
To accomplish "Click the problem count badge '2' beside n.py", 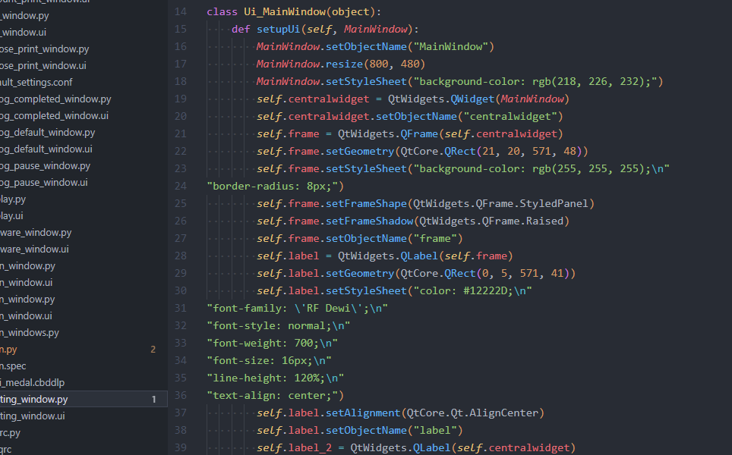I will click(153, 350).
